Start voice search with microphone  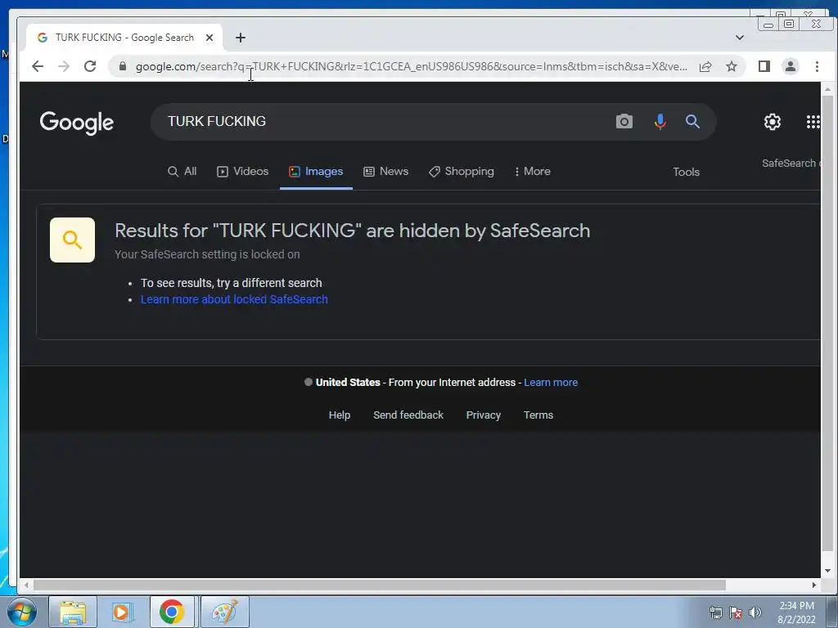(660, 121)
